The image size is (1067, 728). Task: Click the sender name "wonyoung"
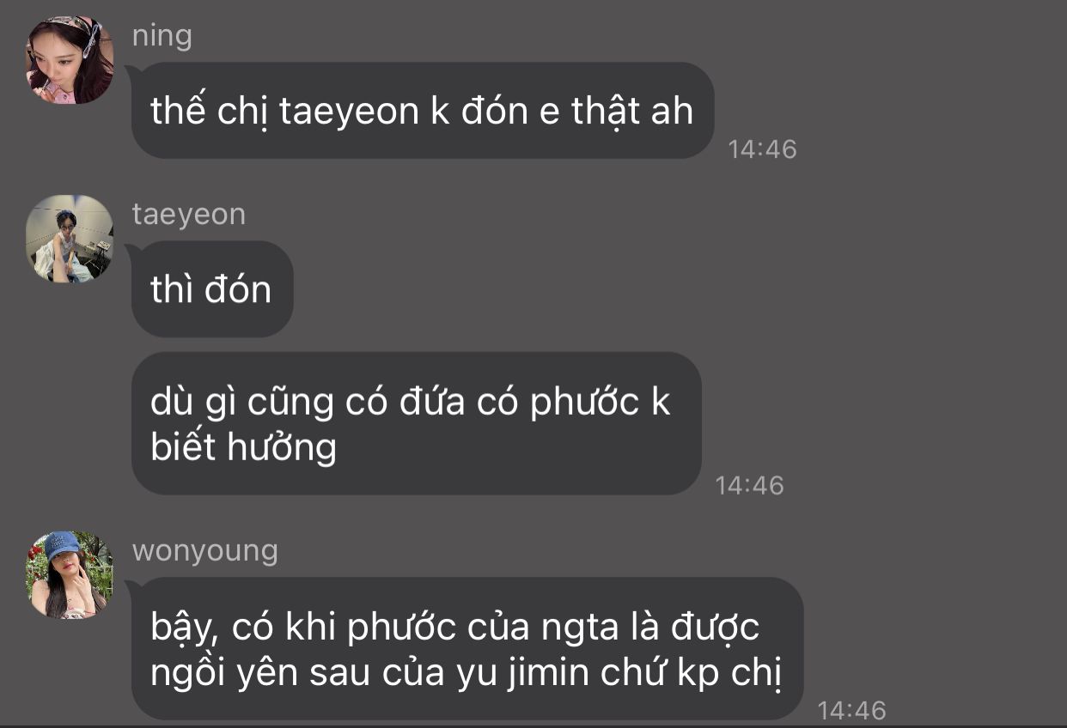point(205,550)
